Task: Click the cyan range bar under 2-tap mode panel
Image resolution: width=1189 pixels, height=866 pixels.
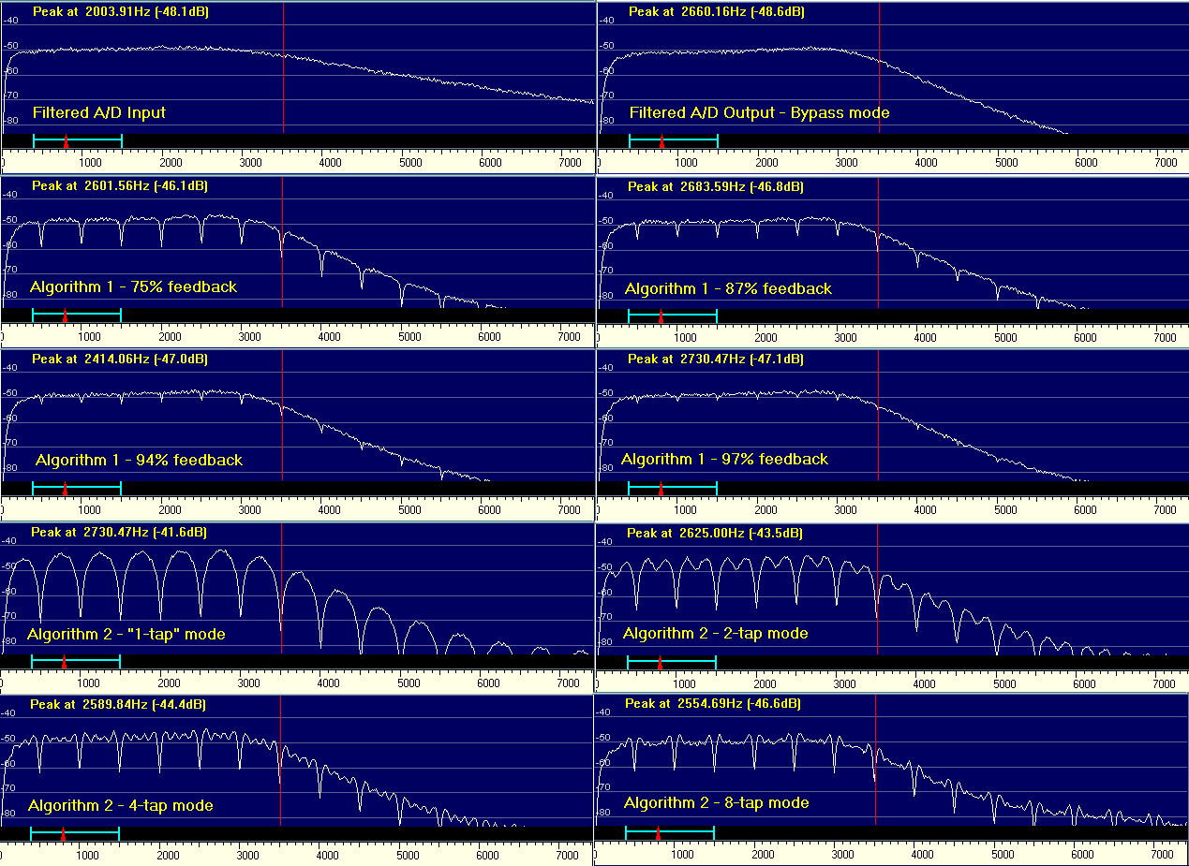Action: coord(672,662)
